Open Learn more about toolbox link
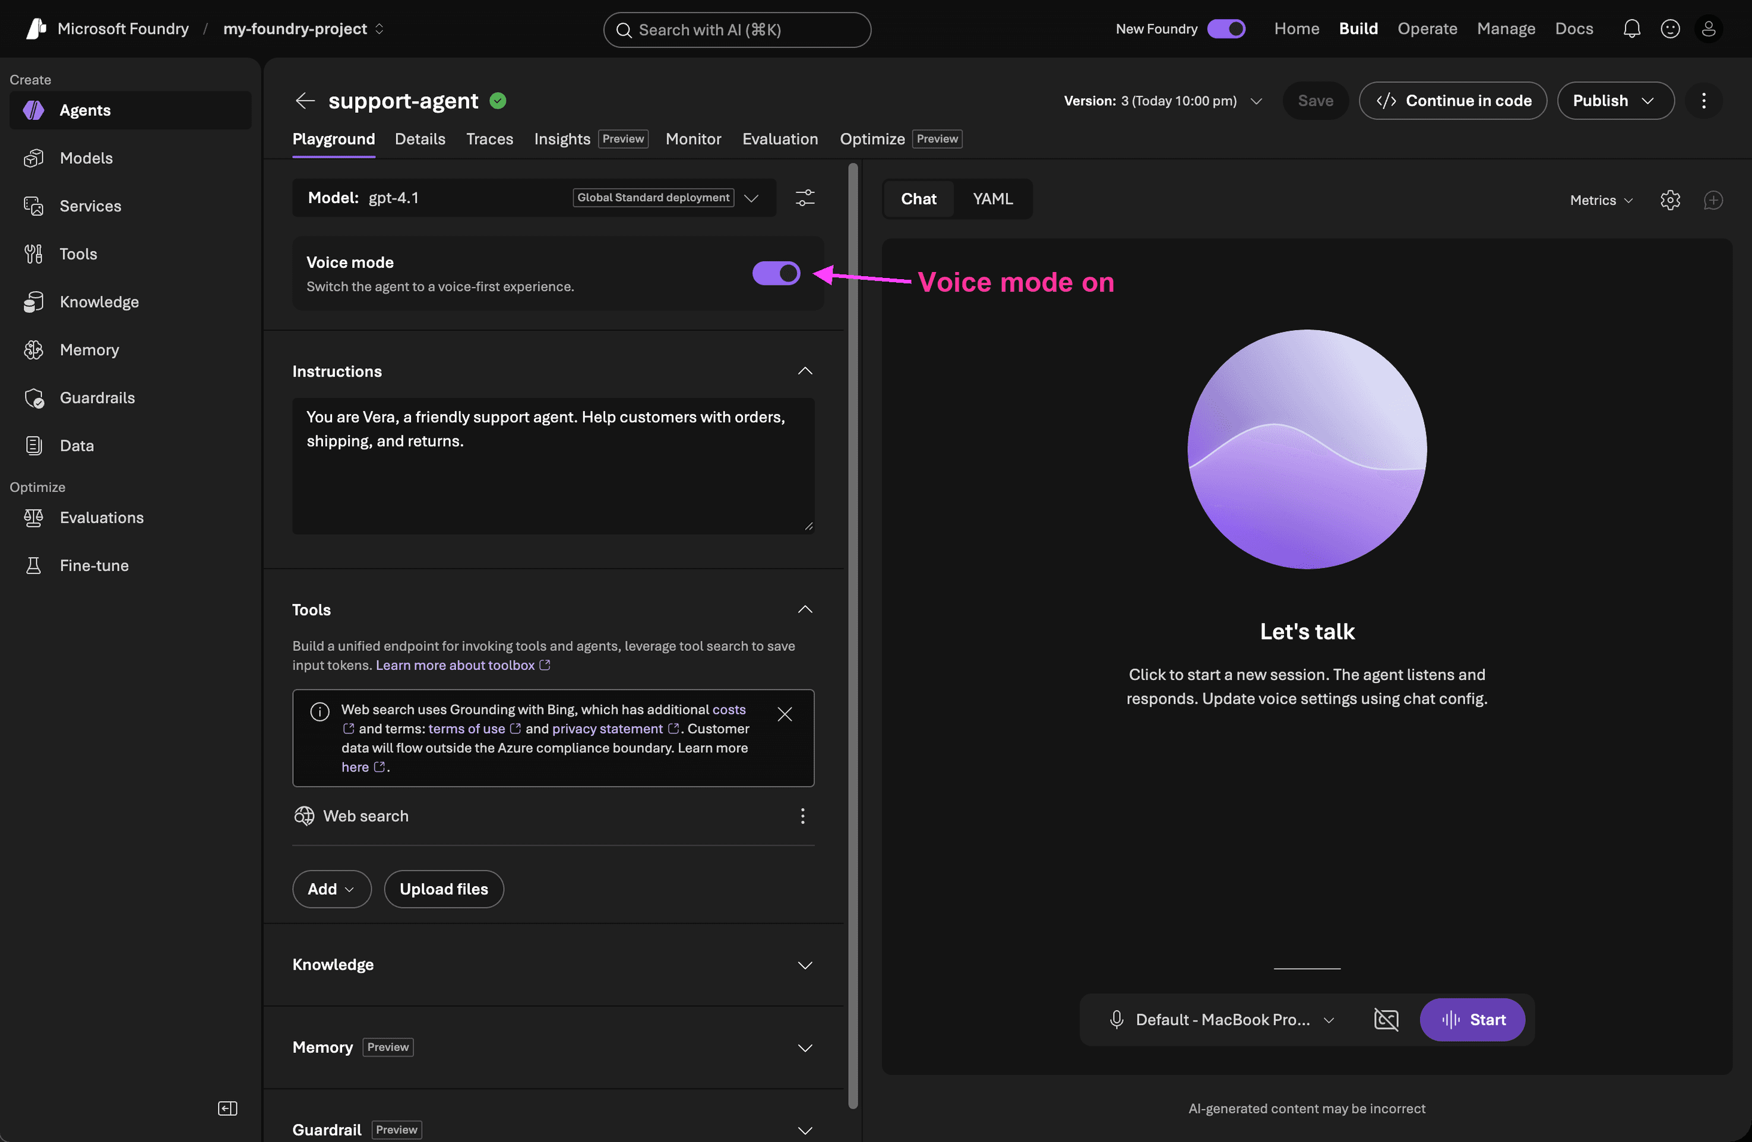Image resolution: width=1752 pixels, height=1142 pixels. click(462, 665)
